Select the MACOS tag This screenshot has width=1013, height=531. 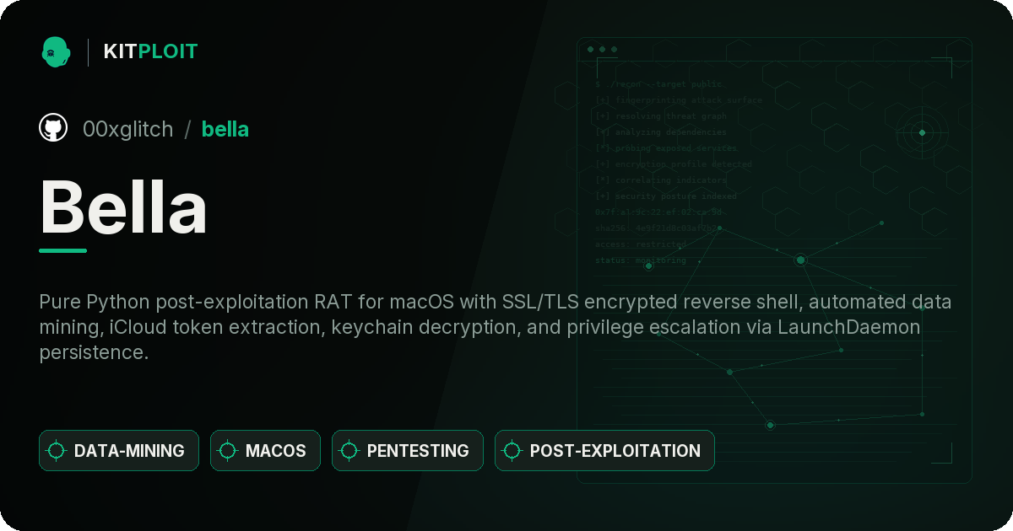(265, 451)
